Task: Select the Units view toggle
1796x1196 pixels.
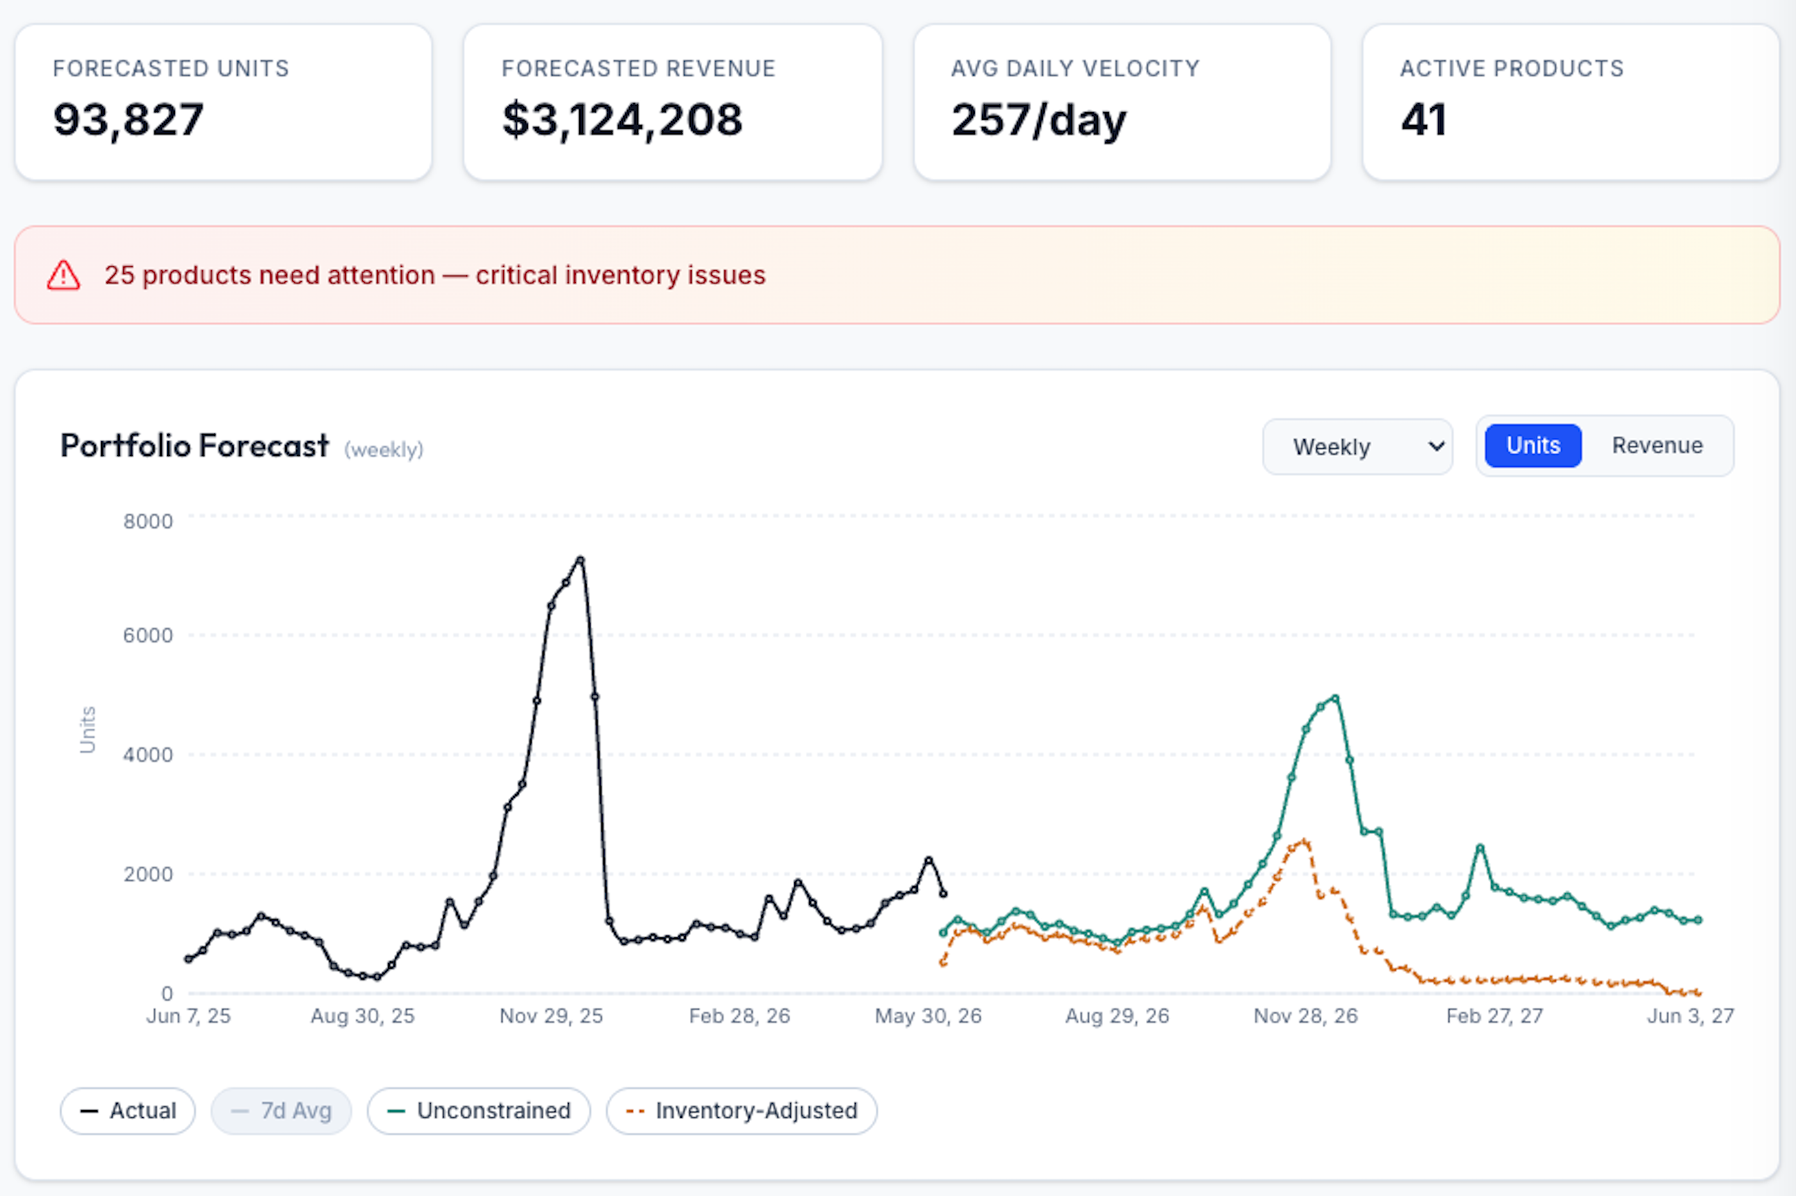Action: click(1532, 446)
